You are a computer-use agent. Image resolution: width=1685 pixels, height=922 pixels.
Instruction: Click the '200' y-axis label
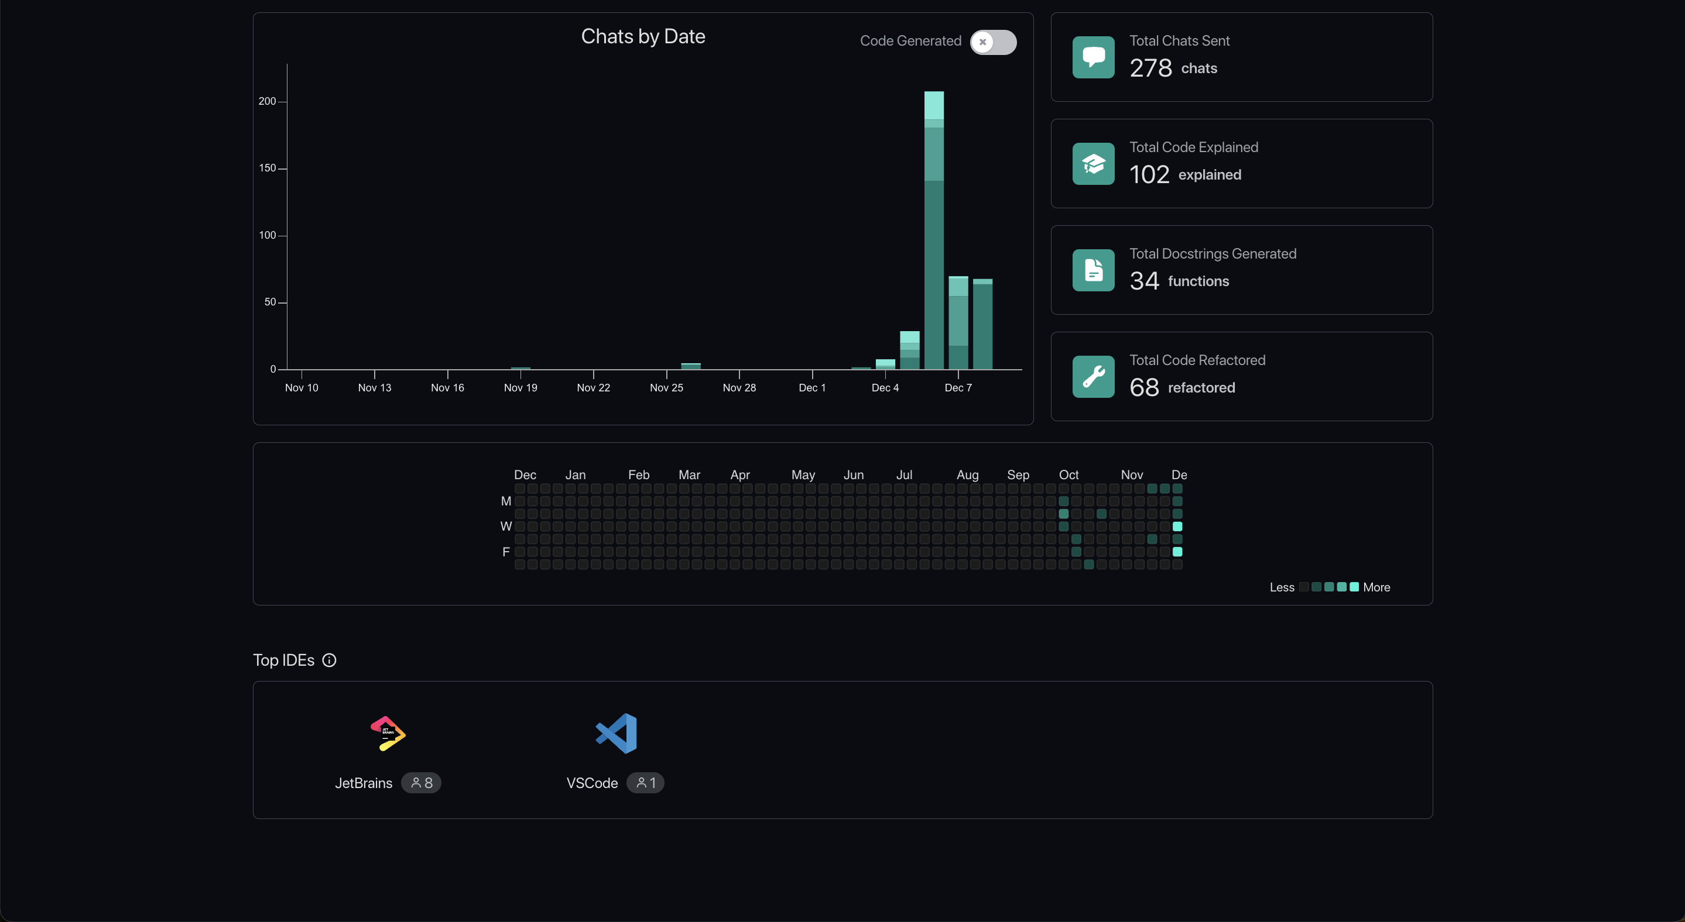tap(267, 101)
